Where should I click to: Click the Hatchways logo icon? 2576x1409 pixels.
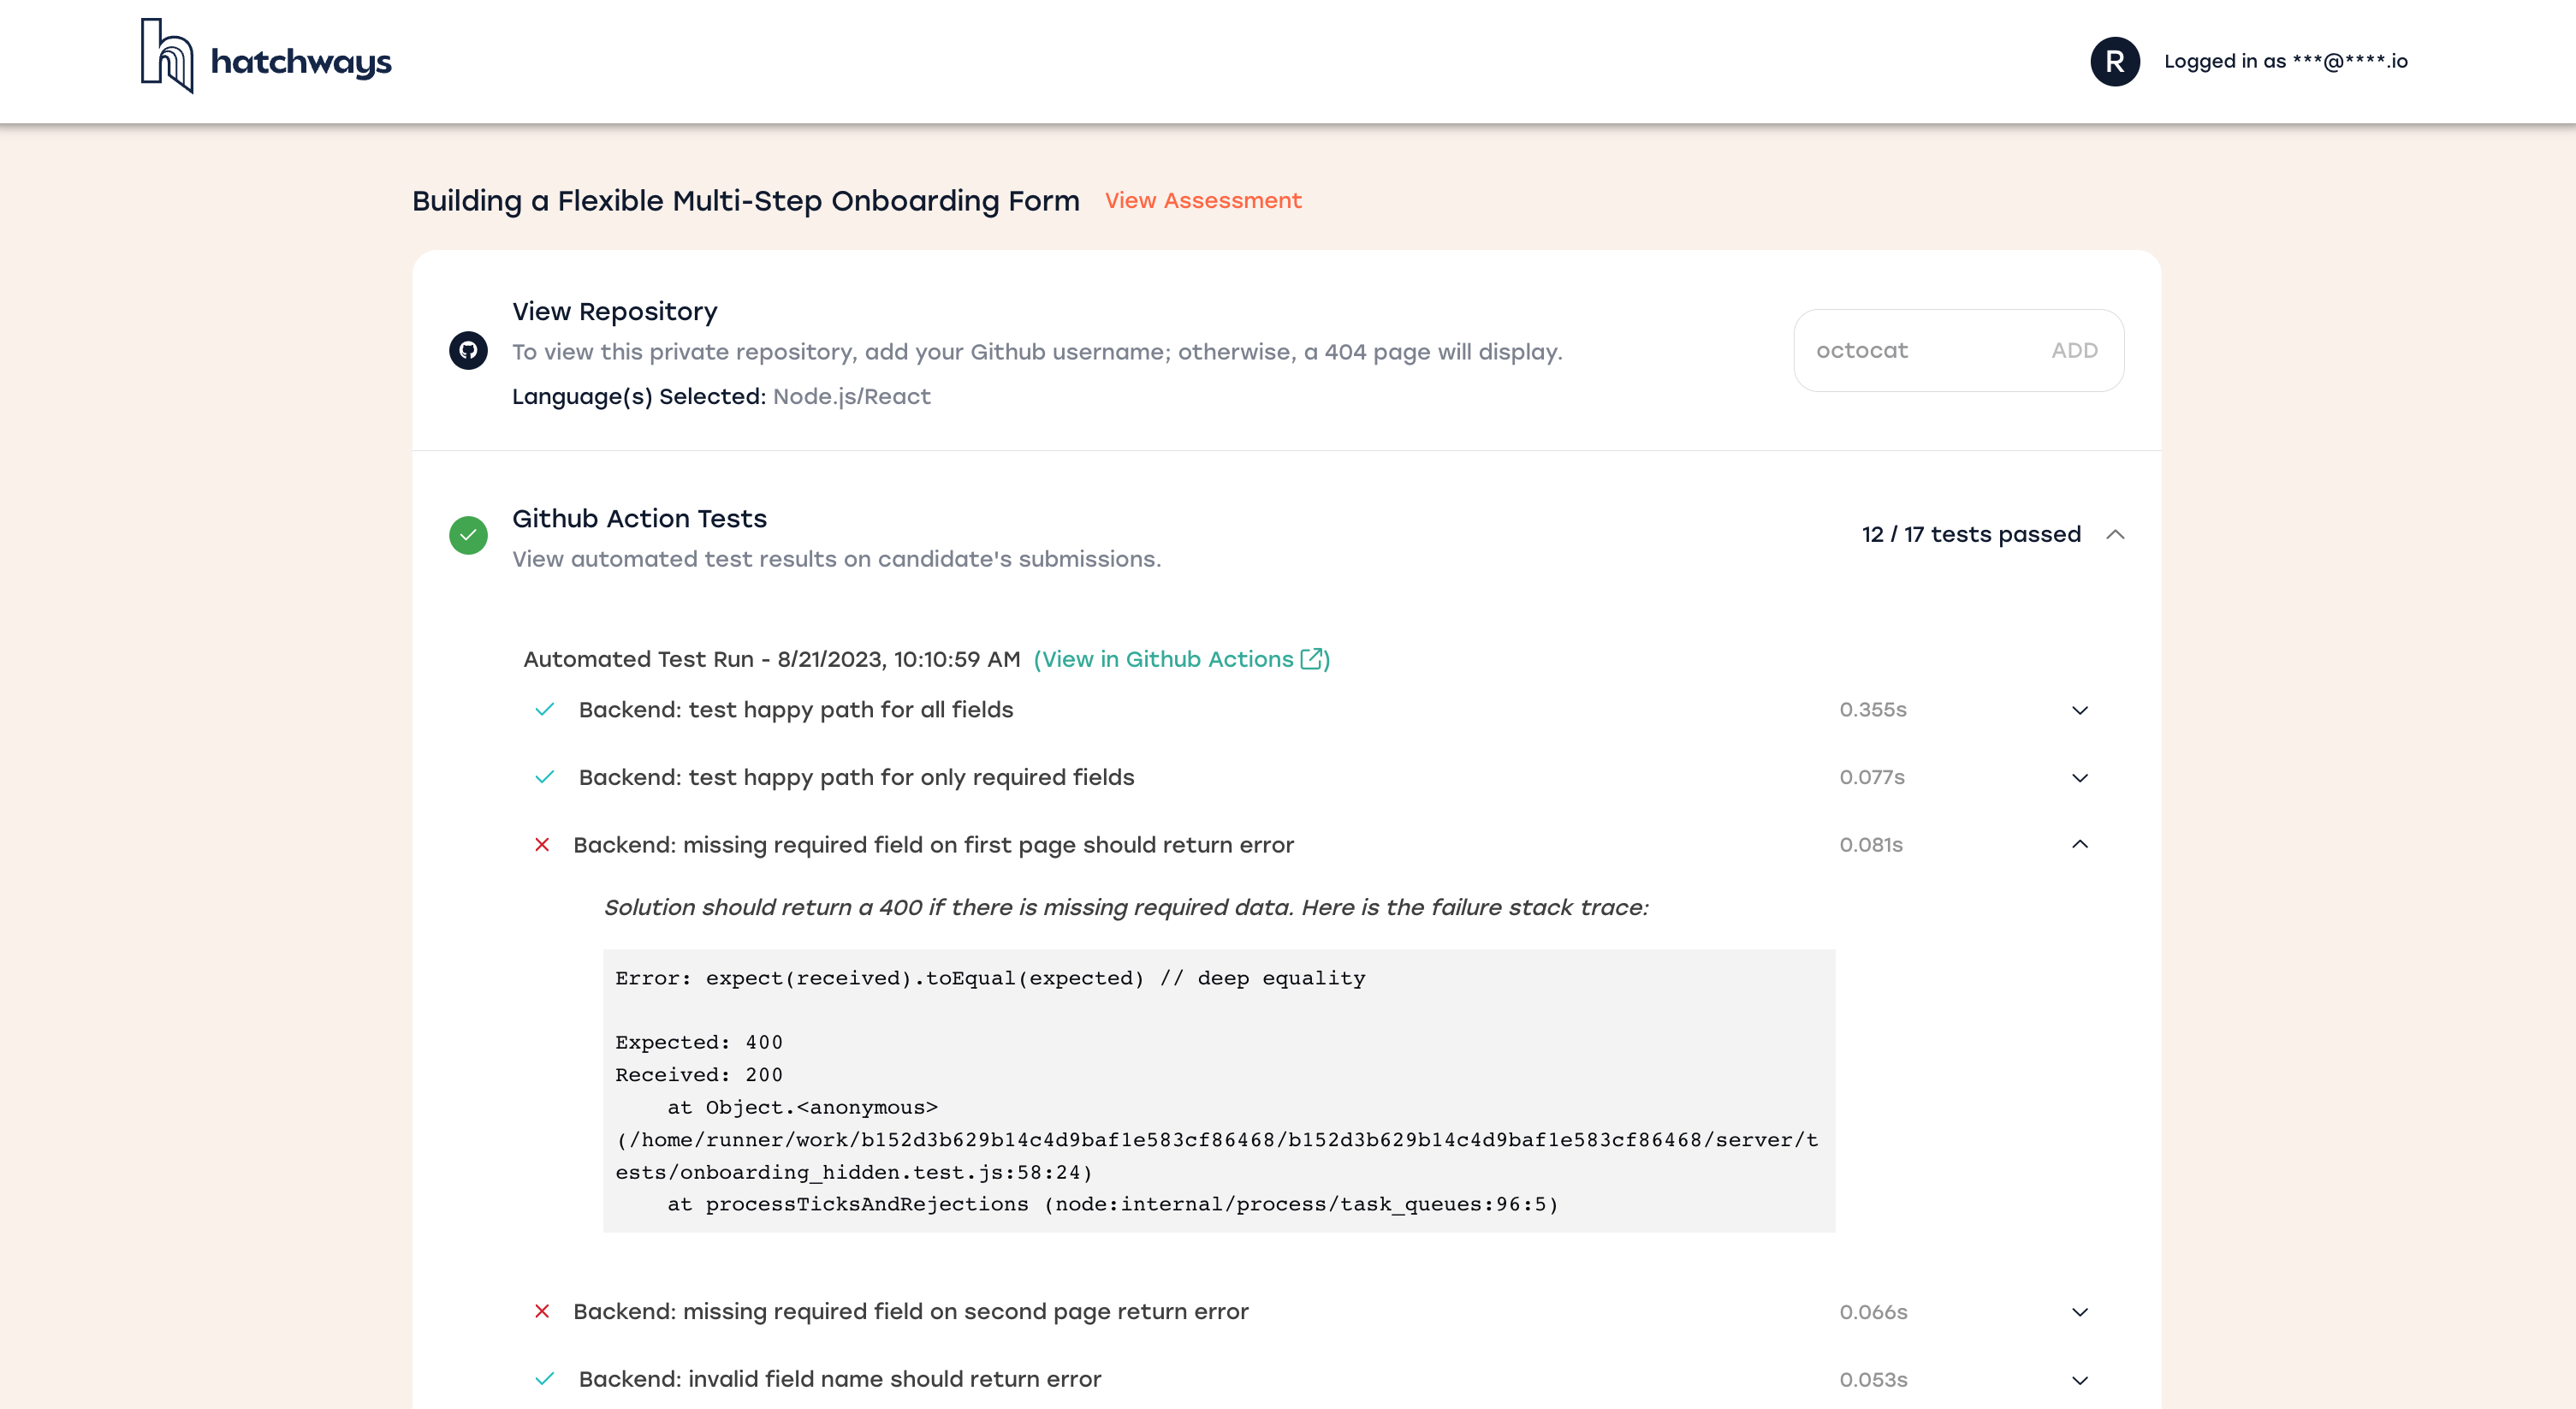167,57
